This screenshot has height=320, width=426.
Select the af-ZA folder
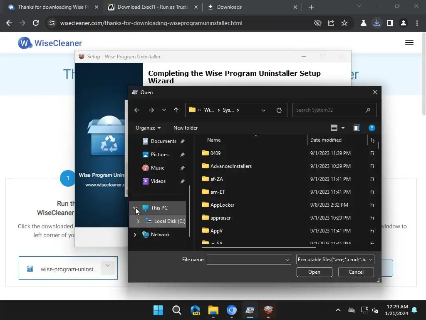coord(216,179)
